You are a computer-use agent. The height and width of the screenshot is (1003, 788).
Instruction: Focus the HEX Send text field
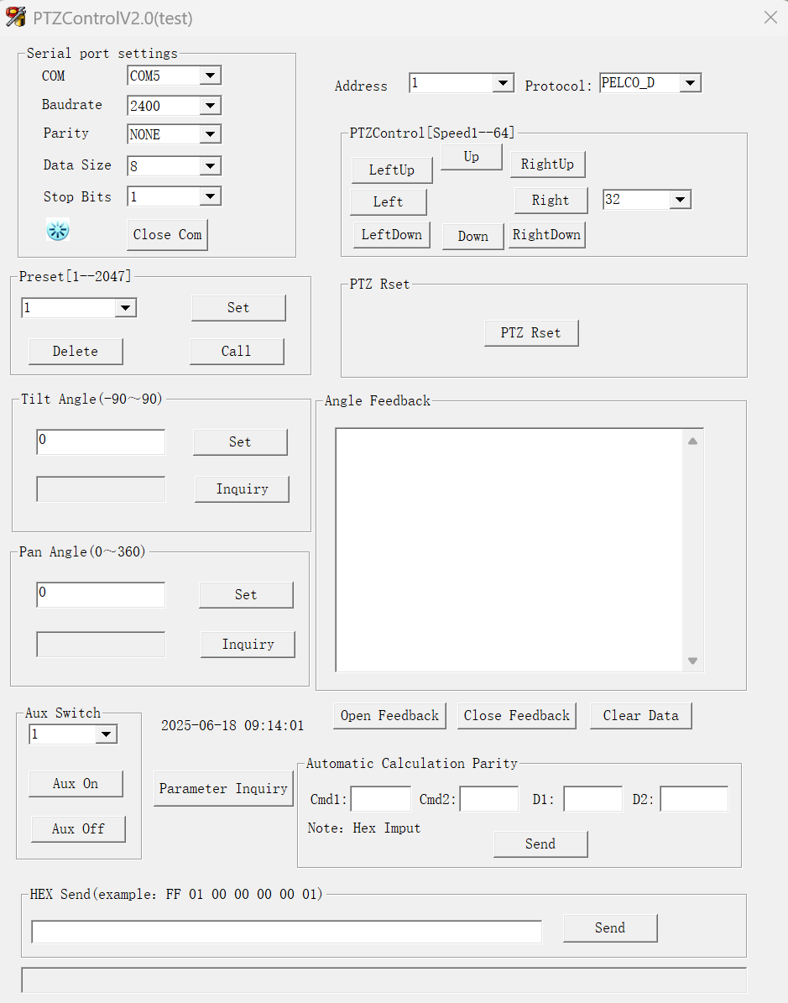(286, 932)
